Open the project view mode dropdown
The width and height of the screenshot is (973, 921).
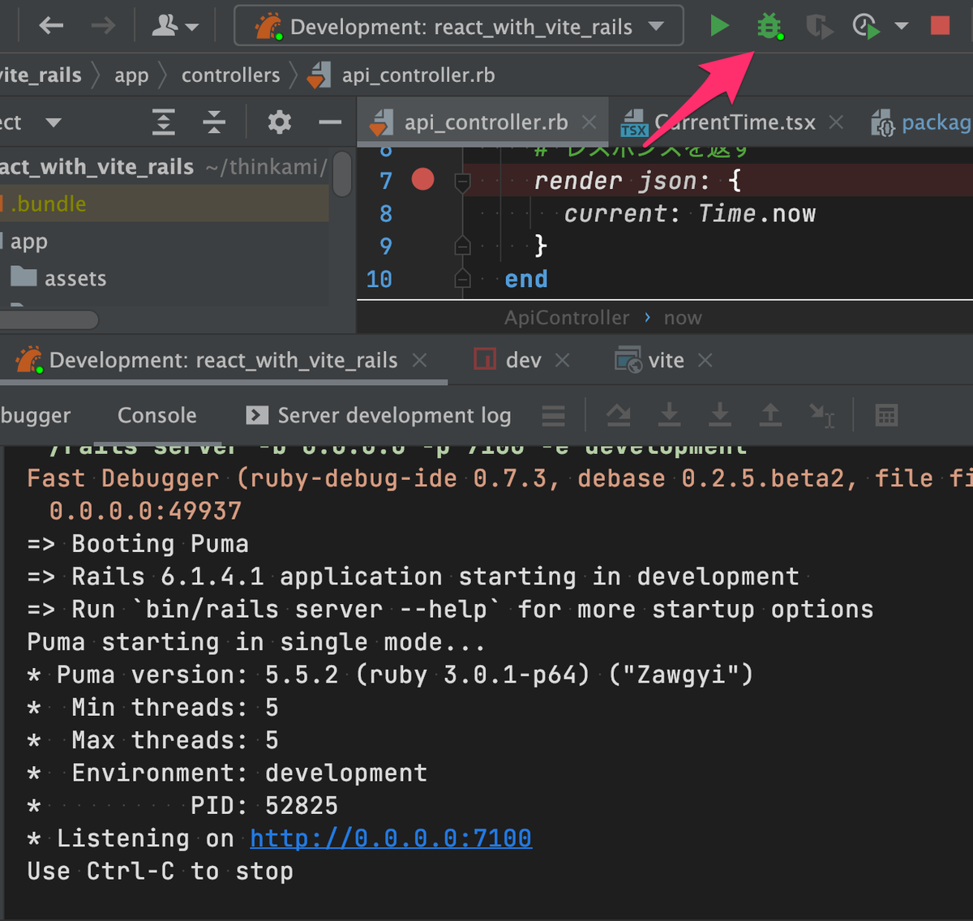54,122
